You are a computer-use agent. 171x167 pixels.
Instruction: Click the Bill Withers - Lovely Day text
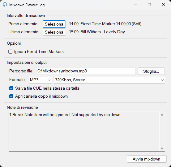pyautogui.click(x=97, y=32)
